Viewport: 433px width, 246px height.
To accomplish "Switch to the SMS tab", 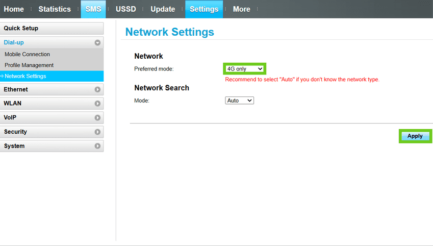I will click(x=93, y=9).
